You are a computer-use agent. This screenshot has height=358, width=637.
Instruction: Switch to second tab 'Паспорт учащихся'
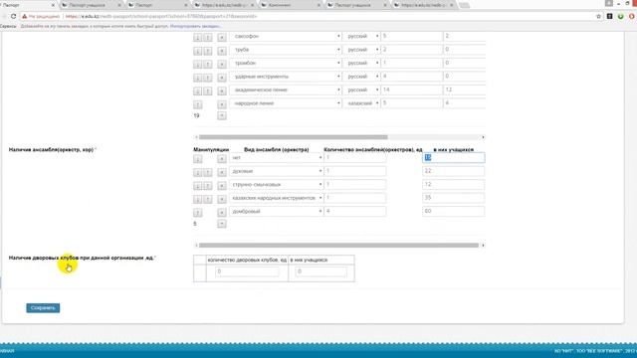click(x=93, y=5)
